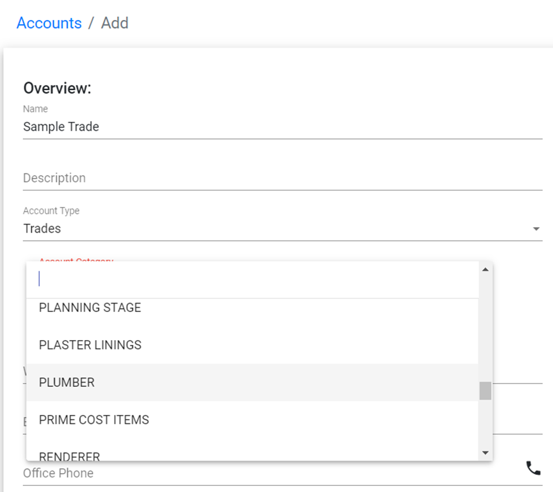Click the category list scrollbar thumb
This screenshot has width=553, height=492.
pos(485,391)
